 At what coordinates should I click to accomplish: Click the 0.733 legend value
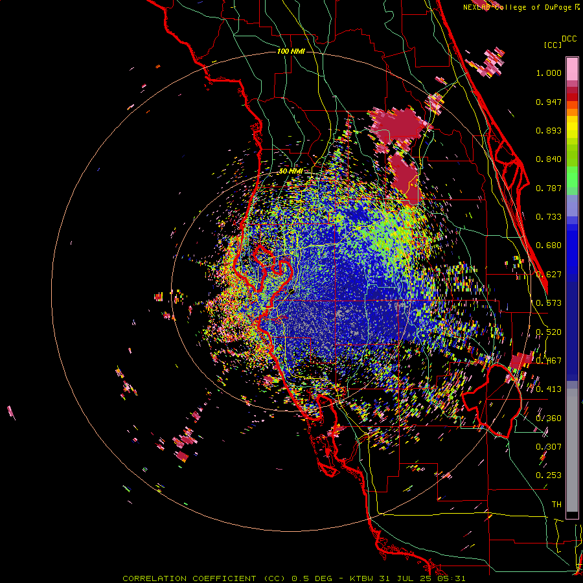[x=549, y=217]
